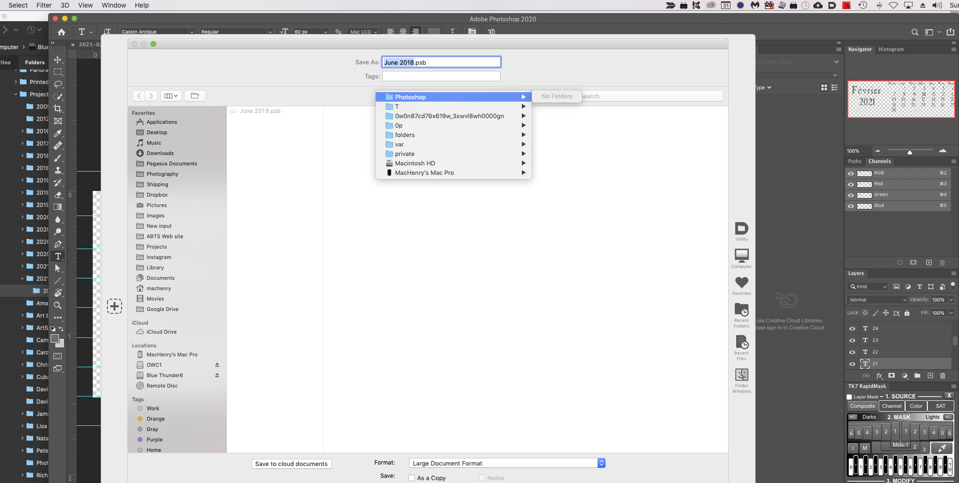Select the Clone Stamp tool
This screenshot has width=959, height=483.
tap(58, 170)
